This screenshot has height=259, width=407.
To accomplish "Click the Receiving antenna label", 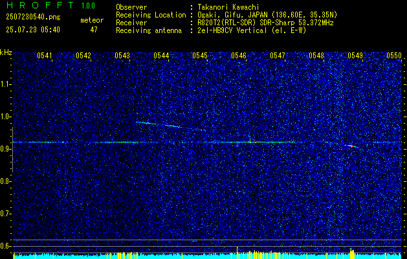I will pos(149,30).
